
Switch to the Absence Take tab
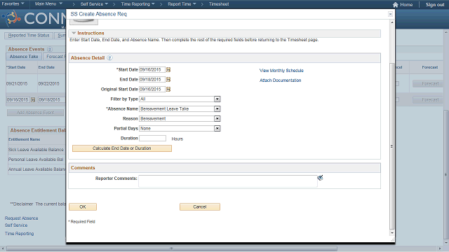point(24,57)
